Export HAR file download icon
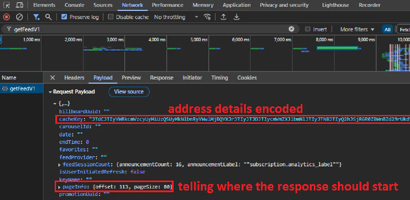 pyautogui.click(x=236, y=17)
